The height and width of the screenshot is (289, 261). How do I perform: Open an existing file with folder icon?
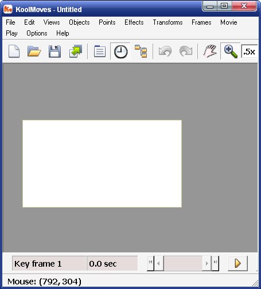point(34,52)
